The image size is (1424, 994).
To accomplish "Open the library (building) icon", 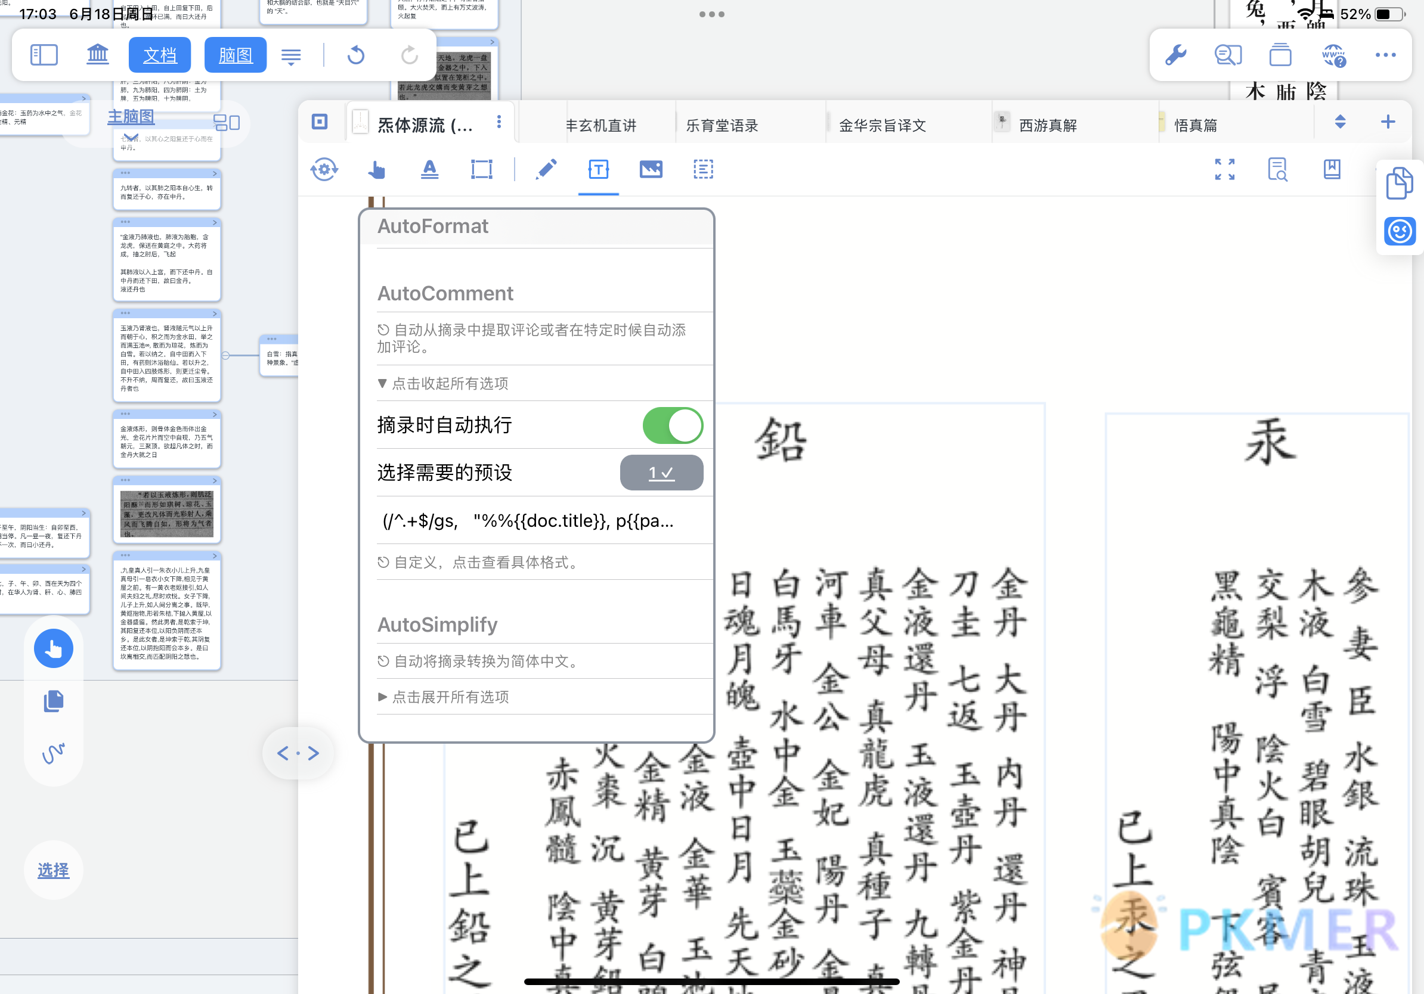I will [x=97, y=55].
